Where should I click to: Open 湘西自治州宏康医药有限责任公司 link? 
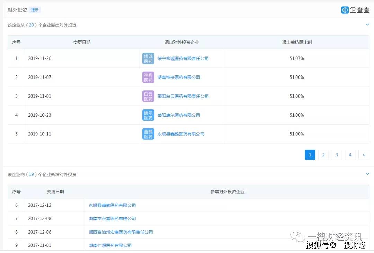(121, 232)
